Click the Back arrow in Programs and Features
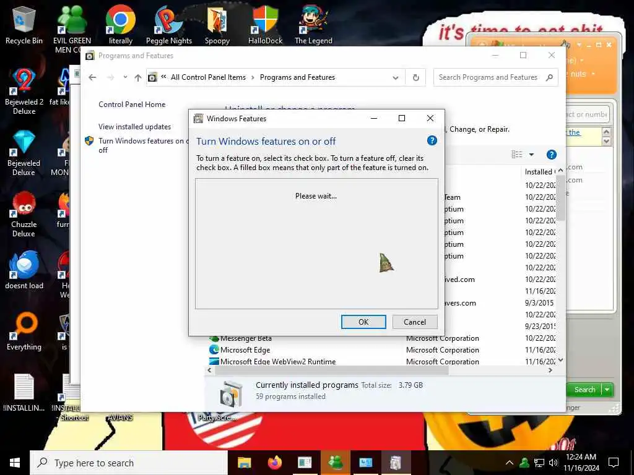 (93, 77)
